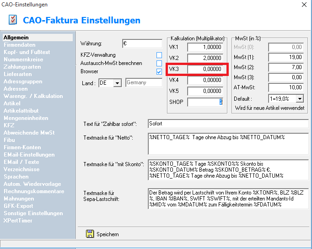Select EMail / Texte entry
Image resolution: width=312 pixels, height=249 pixels.
22,162
